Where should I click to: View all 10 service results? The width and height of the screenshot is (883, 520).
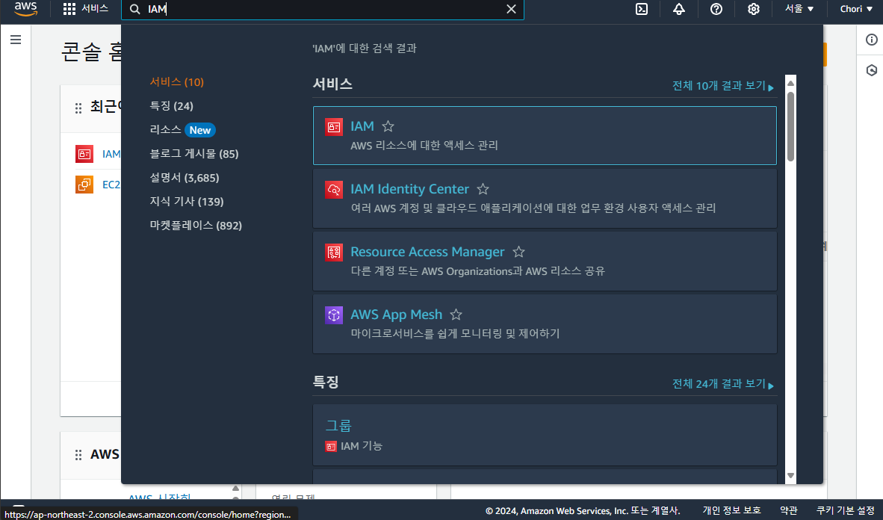(723, 86)
